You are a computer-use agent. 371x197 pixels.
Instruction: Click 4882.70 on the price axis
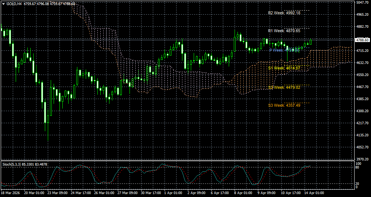click(363, 27)
